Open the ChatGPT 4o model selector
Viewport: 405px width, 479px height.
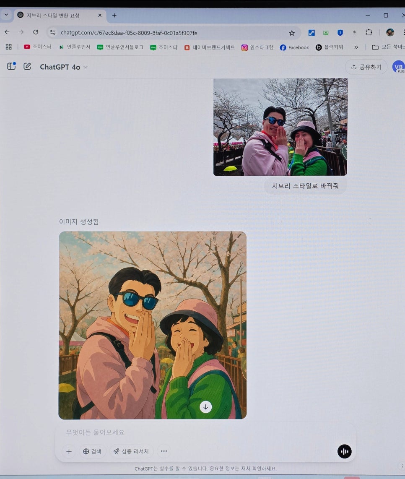[x=64, y=67]
